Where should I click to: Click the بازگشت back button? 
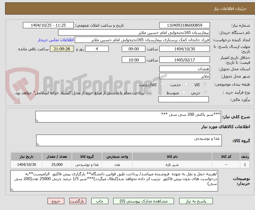tap(78, 201)
